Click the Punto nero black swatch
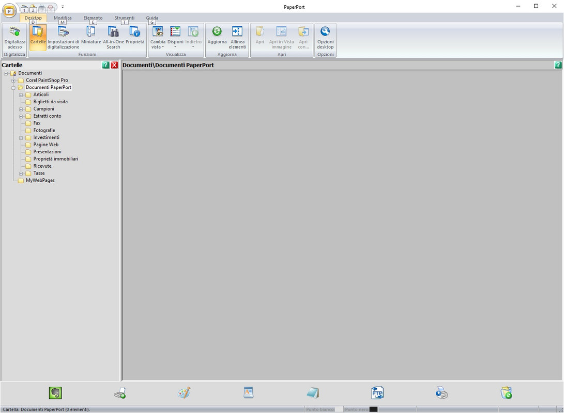This screenshot has height=413, width=564. tap(373, 409)
